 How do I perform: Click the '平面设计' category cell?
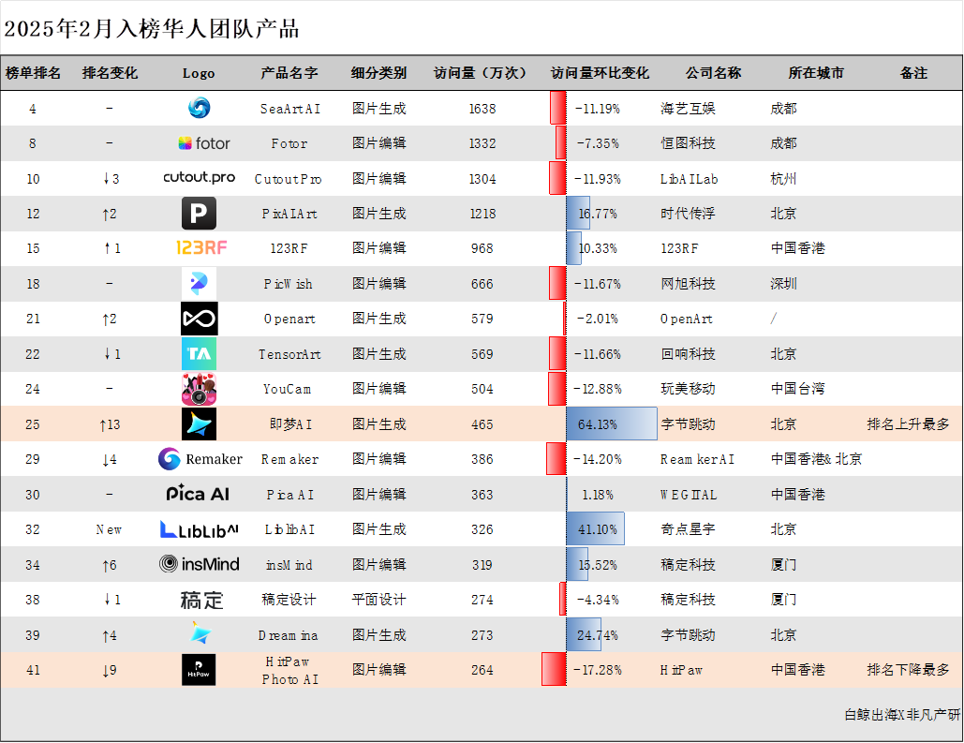[378, 600]
